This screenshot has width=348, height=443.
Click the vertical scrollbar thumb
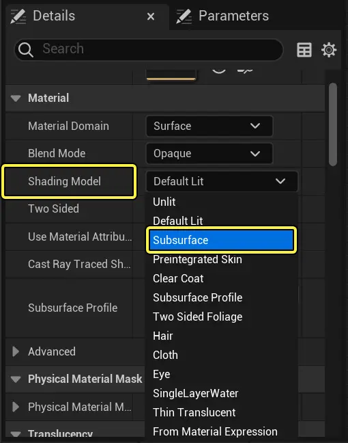333,124
